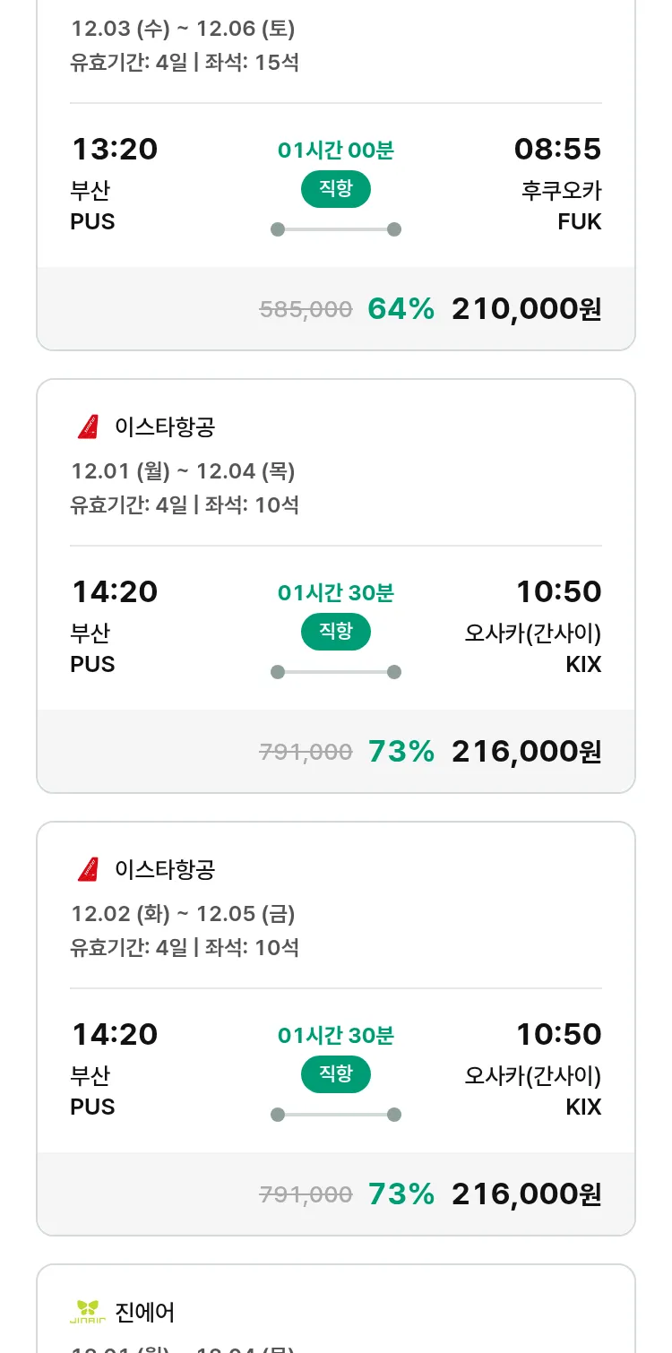This screenshot has height=1353, width=672.
Task: Click the 13:20 departure time from 부산
Action: [x=115, y=149]
